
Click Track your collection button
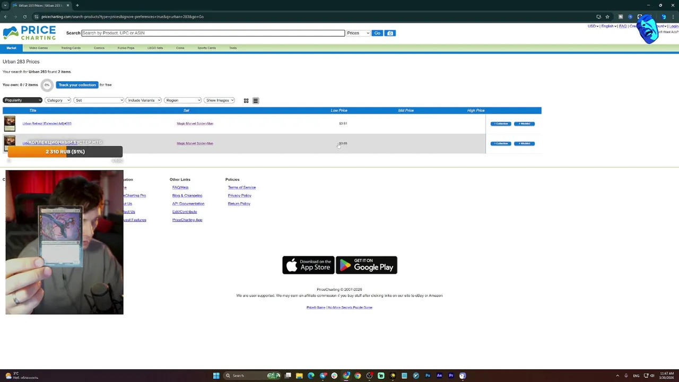tap(77, 85)
